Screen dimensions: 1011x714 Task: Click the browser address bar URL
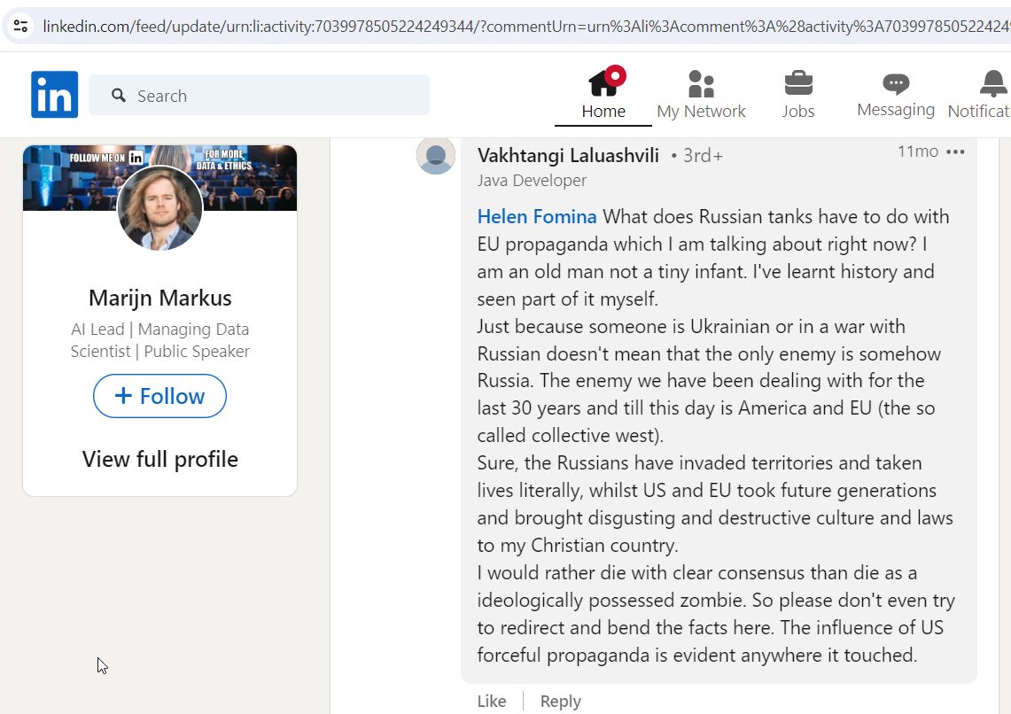pyautogui.click(x=526, y=27)
